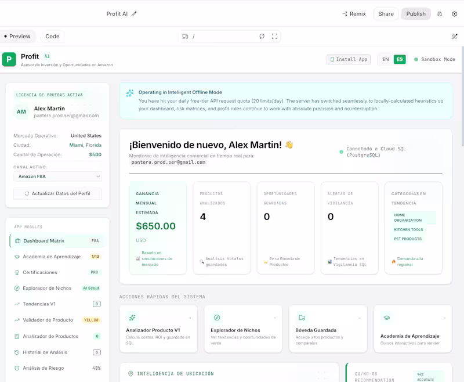This screenshot has height=382, width=464.
Task: Open Analizador de Productos sidebar item
Action: (57, 336)
